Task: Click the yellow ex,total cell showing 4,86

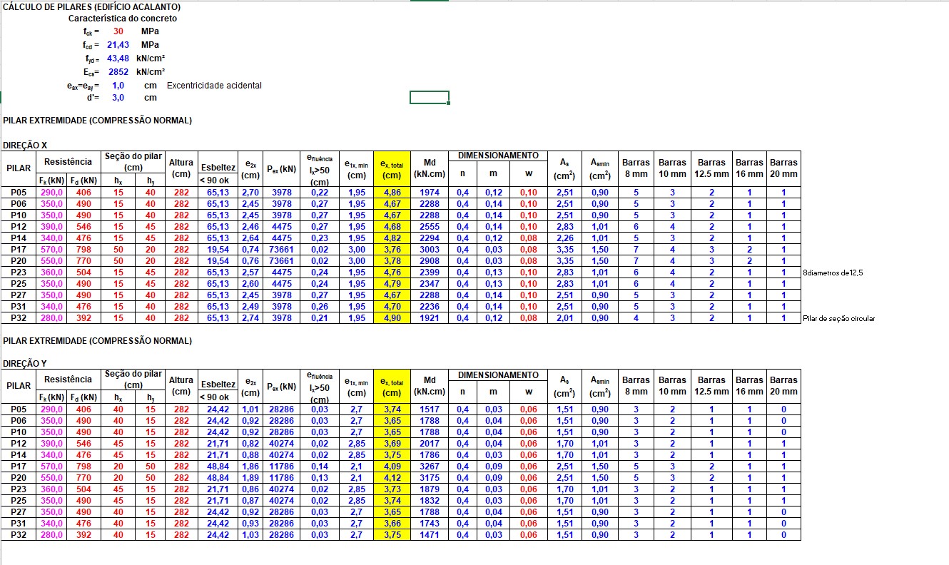Action: pyautogui.click(x=392, y=193)
